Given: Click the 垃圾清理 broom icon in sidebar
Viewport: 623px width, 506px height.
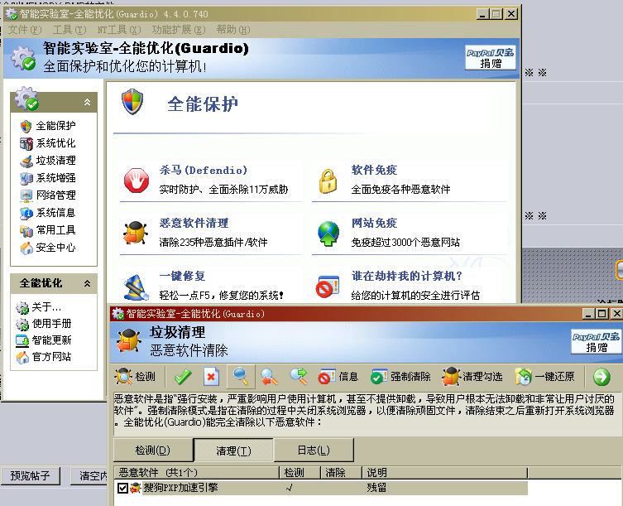Looking at the screenshot, I should tap(26, 161).
